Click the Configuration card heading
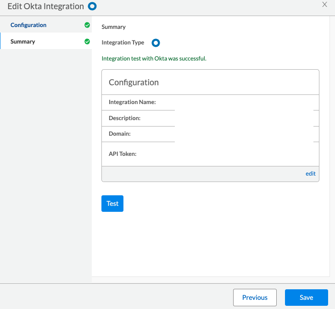This screenshot has width=335, height=309. click(x=134, y=83)
